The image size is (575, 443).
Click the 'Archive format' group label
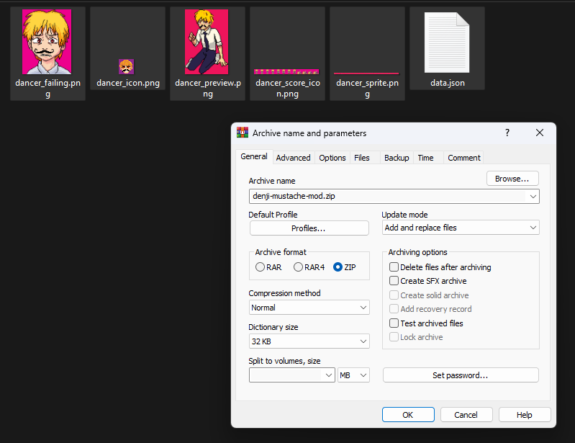[281, 252]
